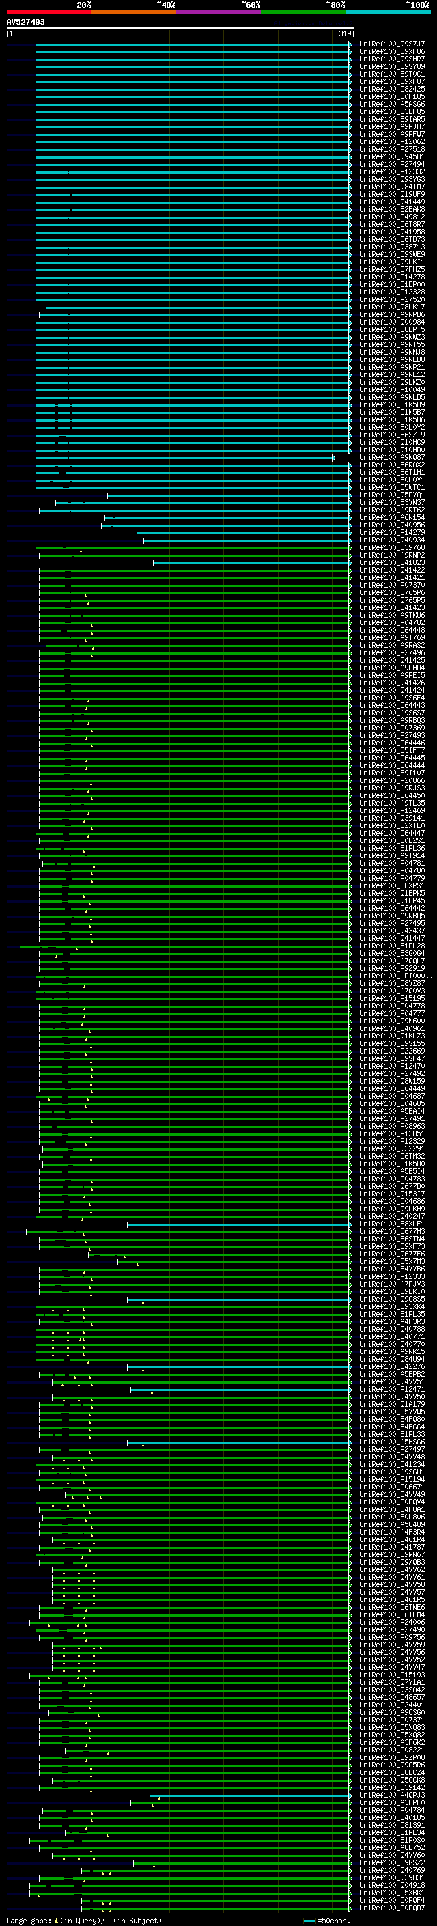The width and height of the screenshot is (437, 1926).
Task: Select hit label UniRef100_P27520
Action: tap(392, 300)
